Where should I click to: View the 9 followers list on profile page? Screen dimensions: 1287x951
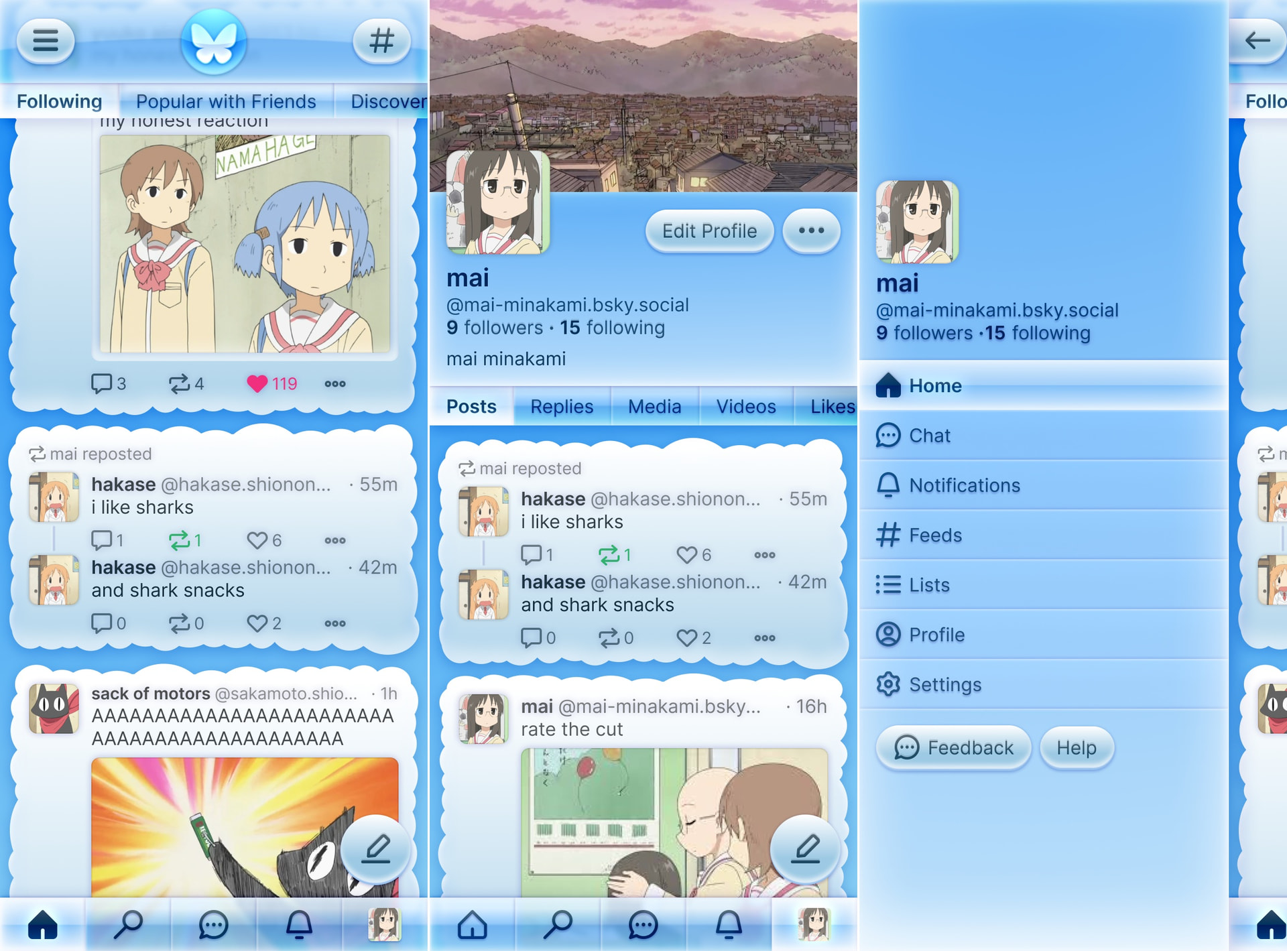click(495, 328)
